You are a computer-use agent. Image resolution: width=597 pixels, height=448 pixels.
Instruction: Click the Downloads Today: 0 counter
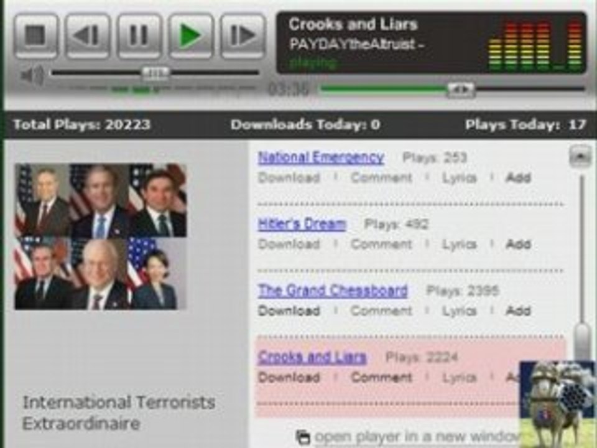coord(305,124)
